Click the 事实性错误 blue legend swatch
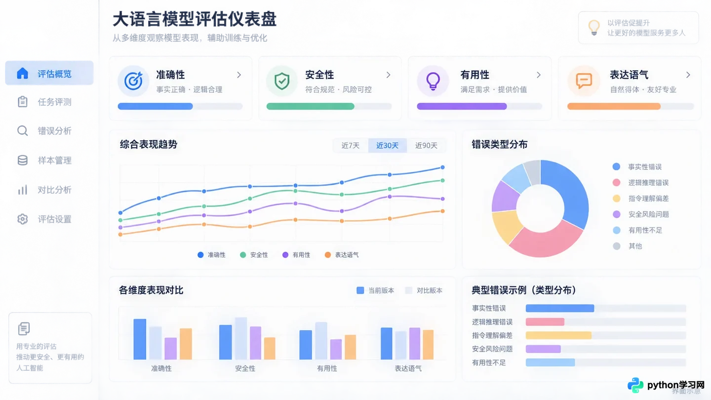The image size is (711, 400). click(616, 167)
